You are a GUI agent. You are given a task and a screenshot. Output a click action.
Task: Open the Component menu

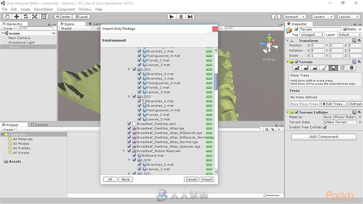click(x=66, y=9)
